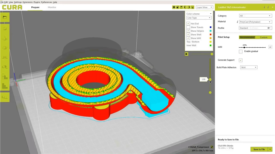Expand the Material PolyCast dropdown
The width and height of the screenshot is (275, 154).
click(255, 22)
